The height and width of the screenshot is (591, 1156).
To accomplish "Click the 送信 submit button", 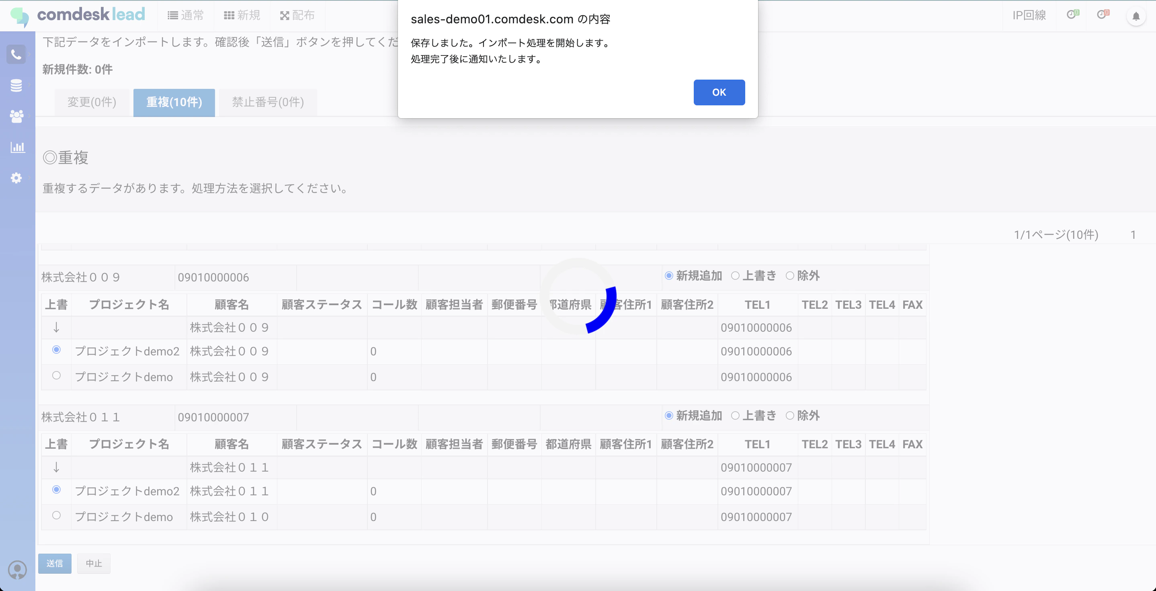I will tap(55, 564).
